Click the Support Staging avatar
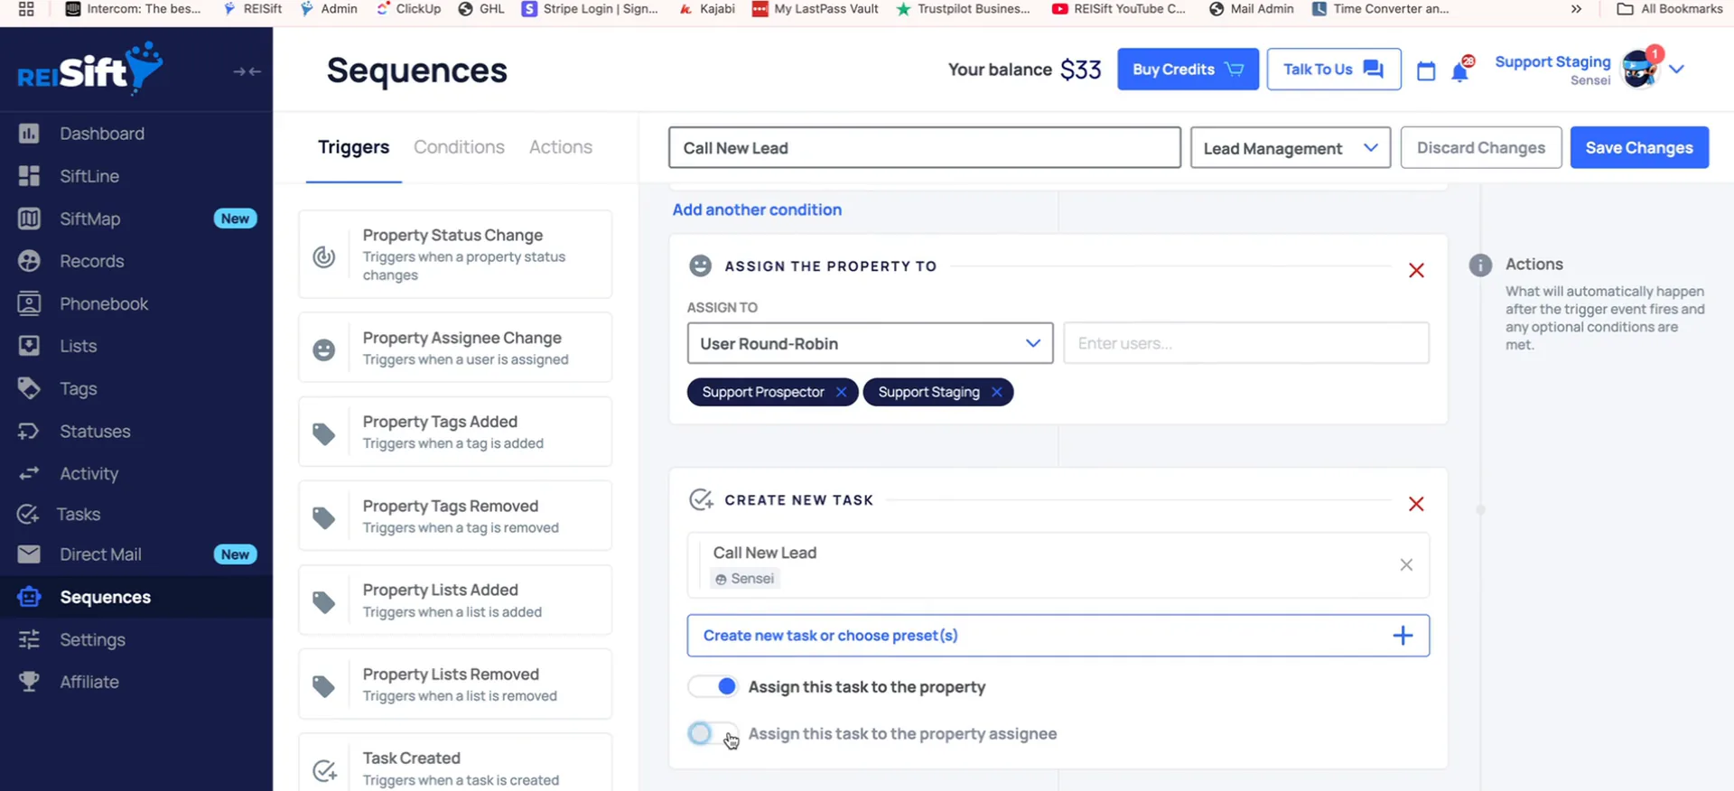This screenshot has width=1734, height=791. [x=1640, y=70]
